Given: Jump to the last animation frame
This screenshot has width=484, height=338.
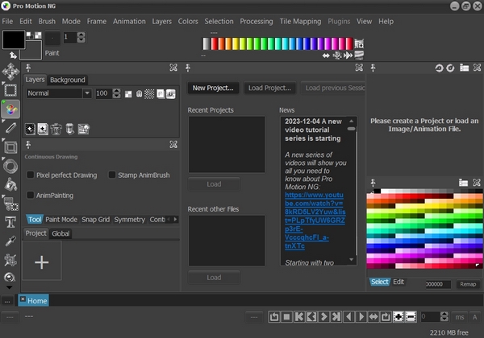Looking at the screenshot, I should tap(336, 316).
